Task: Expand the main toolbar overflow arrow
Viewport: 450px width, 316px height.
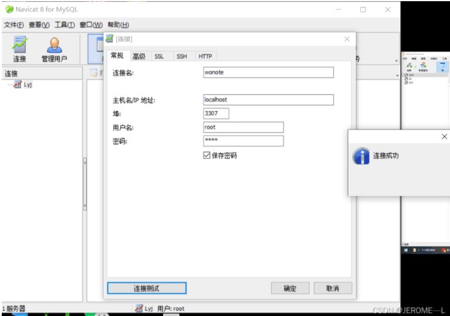Action: [396, 61]
